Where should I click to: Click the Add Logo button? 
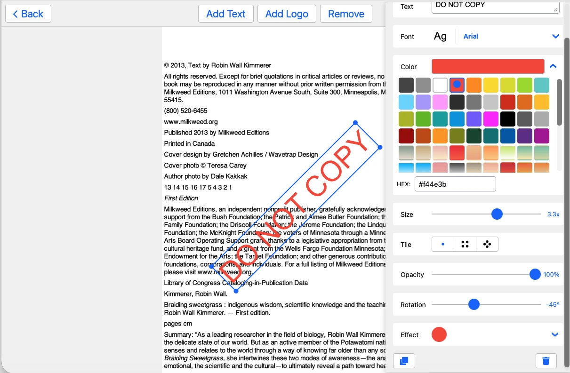[287, 14]
